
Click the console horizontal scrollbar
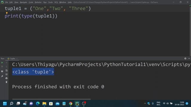[x=51, y=99]
